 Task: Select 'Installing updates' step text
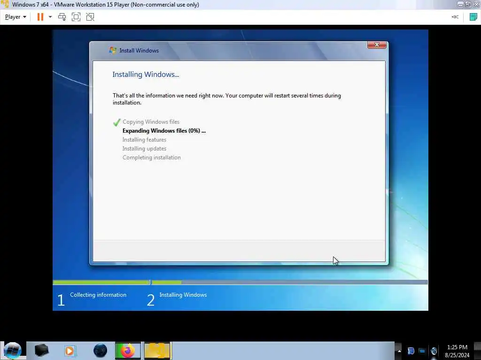pos(144,149)
